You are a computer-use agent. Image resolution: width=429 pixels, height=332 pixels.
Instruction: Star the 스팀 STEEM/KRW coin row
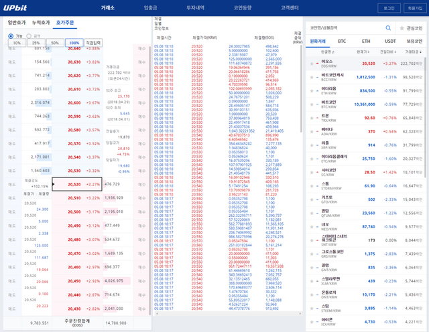click(x=312, y=308)
